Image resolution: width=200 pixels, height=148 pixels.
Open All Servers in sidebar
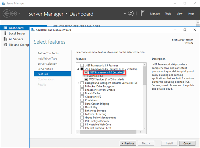click(x=16, y=39)
